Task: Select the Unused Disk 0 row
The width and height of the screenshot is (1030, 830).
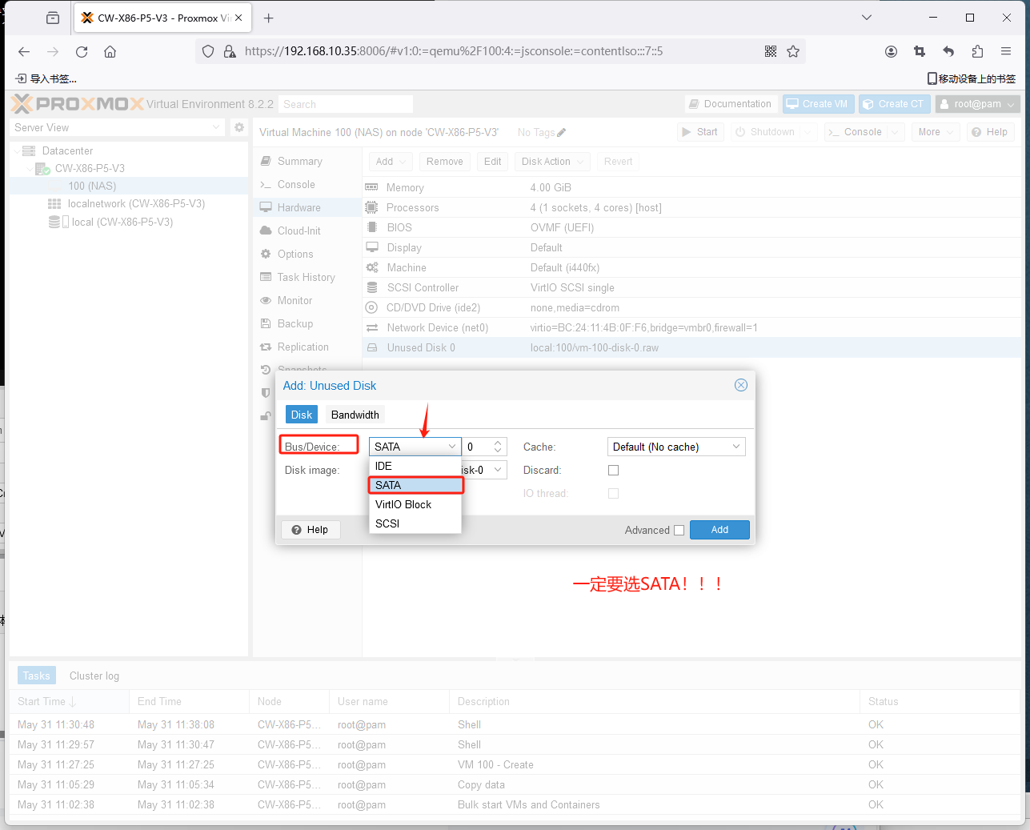Action: pyautogui.click(x=692, y=347)
